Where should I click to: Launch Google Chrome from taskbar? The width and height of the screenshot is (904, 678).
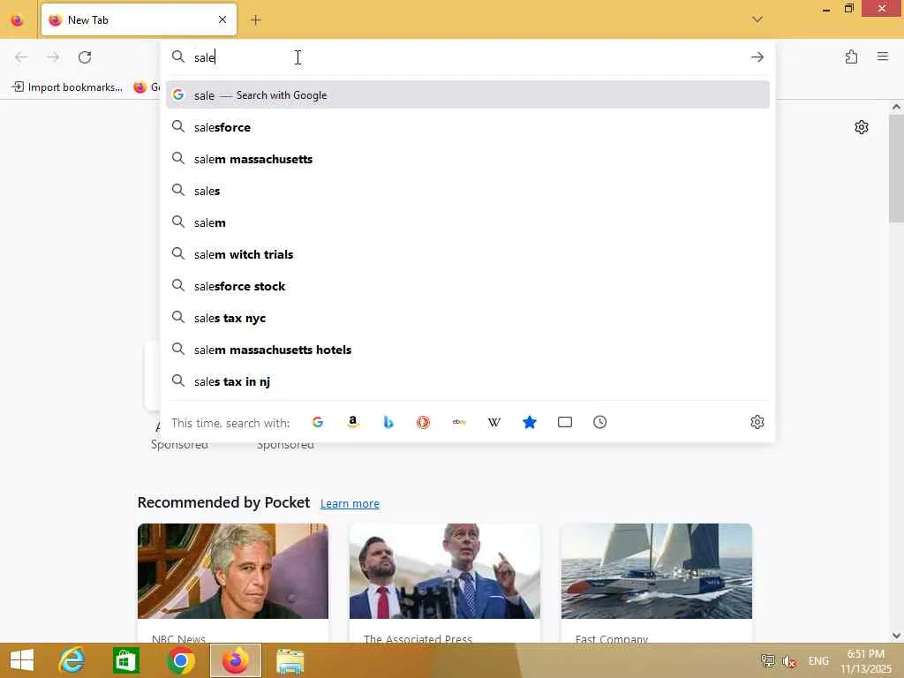point(180,660)
